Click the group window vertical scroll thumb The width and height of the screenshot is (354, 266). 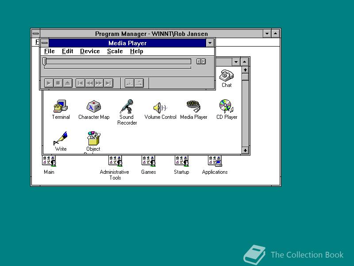(245, 77)
